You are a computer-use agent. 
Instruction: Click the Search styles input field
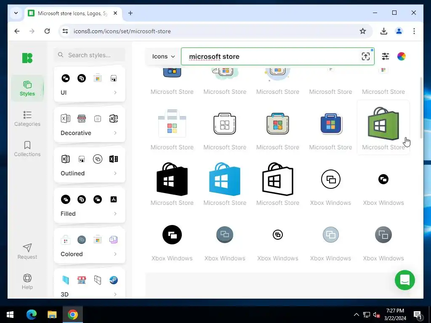coord(90,55)
